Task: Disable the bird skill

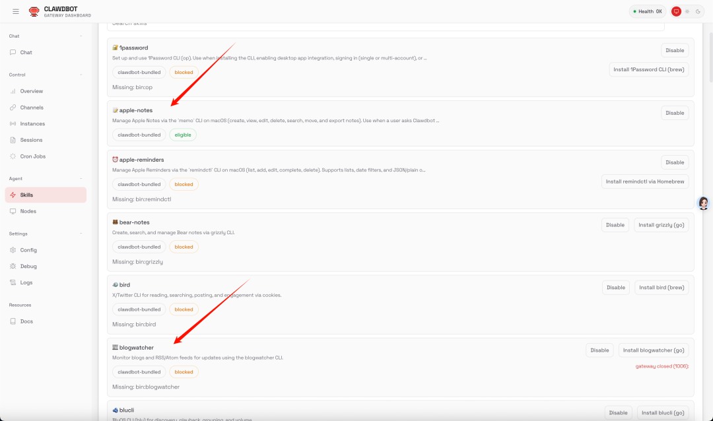Action: [x=616, y=287]
